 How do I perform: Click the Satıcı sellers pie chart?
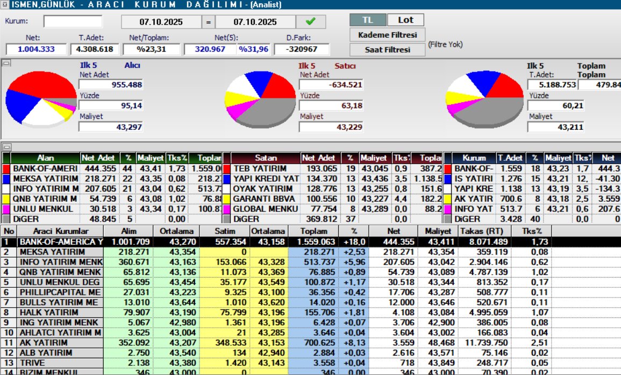pos(260,99)
